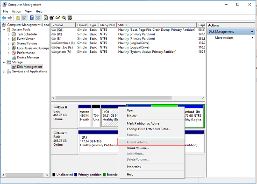Click the volume list horizontal scrollbar thumb
The height and width of the screenshot is (184, 257).
114,98
